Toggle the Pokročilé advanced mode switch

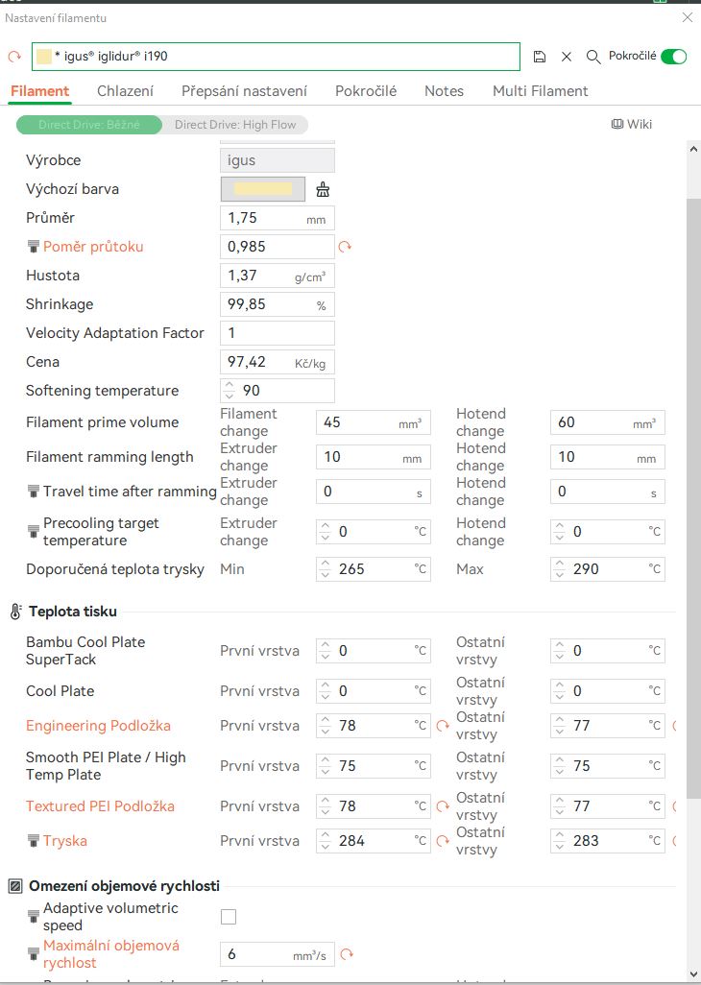click(673, 57)
